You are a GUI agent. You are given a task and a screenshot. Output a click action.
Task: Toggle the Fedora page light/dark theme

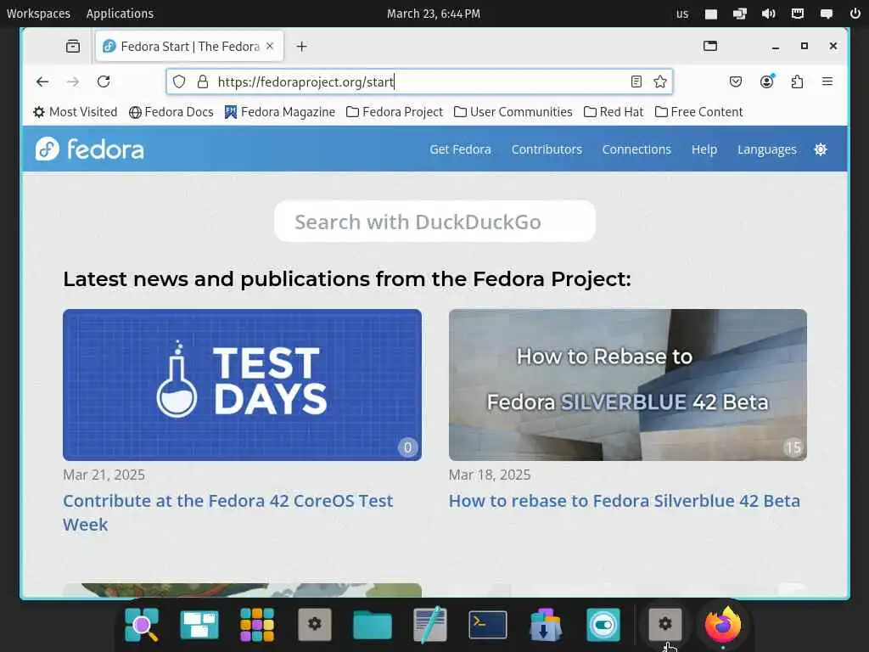click(821, 149)
